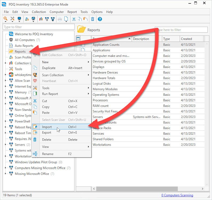The height and width of the screenshot is (200, 212).
Task: Select Auto Reports tree item
Action: (x=24, y=46)
